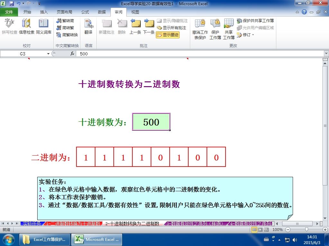Image resolution: width=329 pixels, height=246 pixels.
Task: Switch to the 开始 ribbon tab
Action: click(x=27, y=12)
